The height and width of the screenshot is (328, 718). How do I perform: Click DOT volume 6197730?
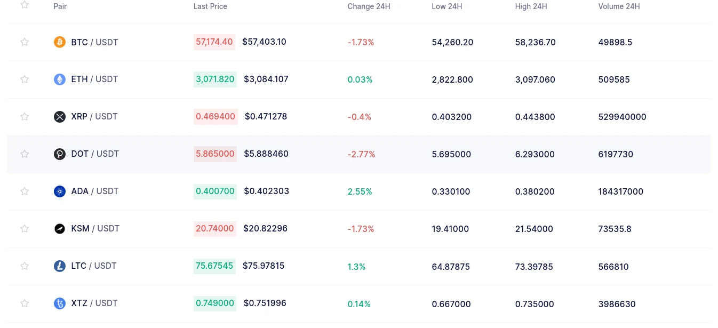616,155
